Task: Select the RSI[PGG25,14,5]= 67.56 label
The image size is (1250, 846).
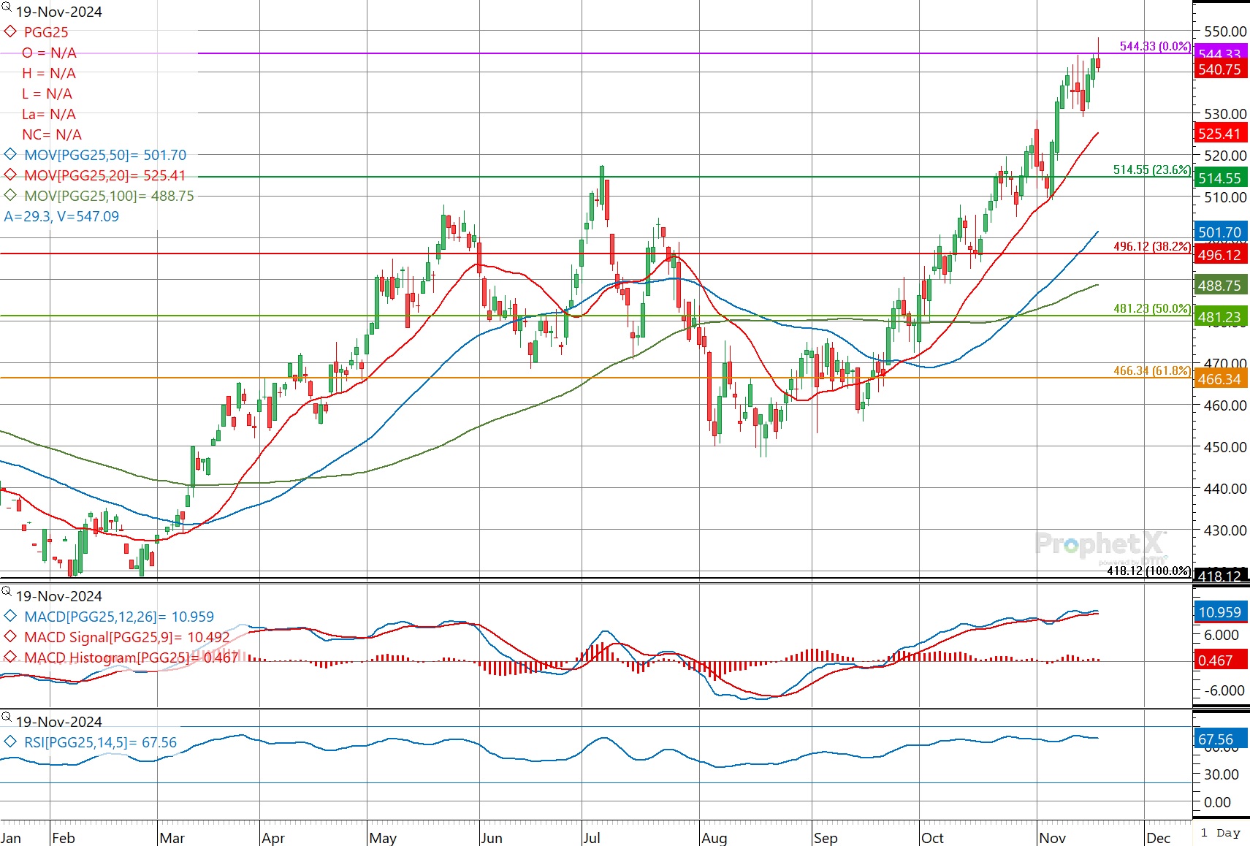Action: click(100, 742)
